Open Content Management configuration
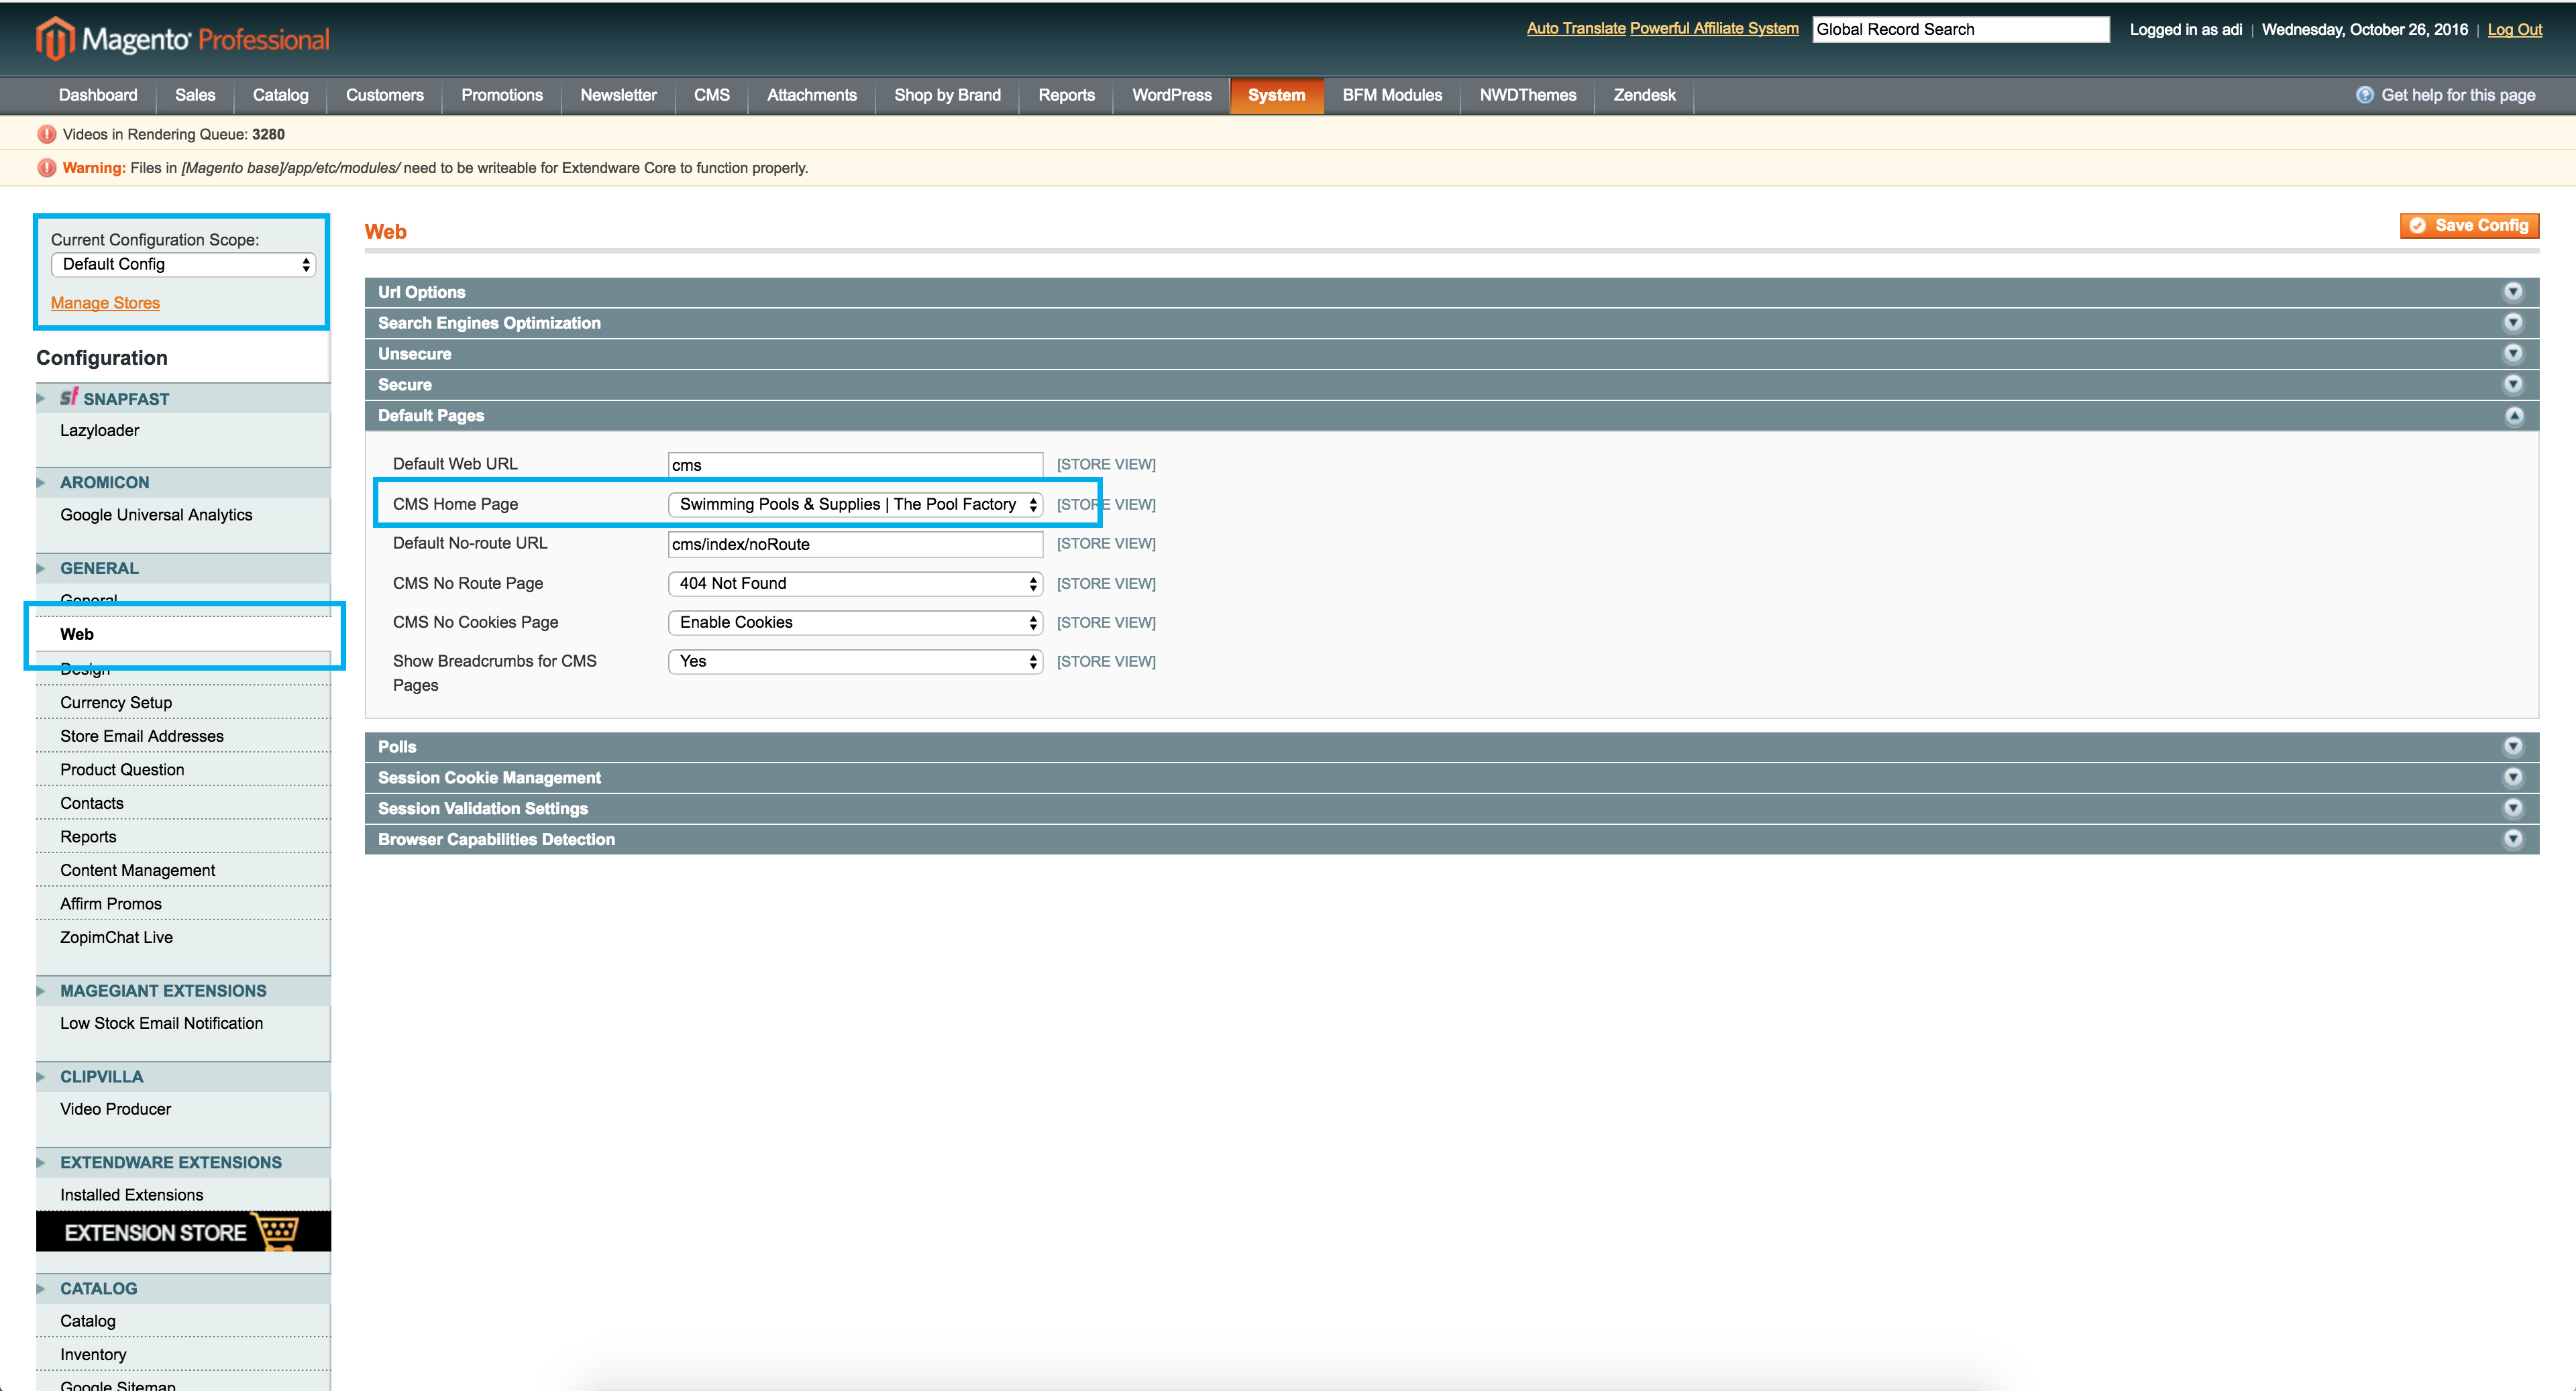 tap(138, 870)
